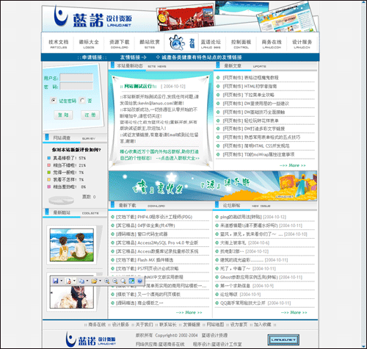Click the pie chart below the survey results
The height and width of the screenshot is (349, 367).
pyautogui.click(x=61, y=200)
